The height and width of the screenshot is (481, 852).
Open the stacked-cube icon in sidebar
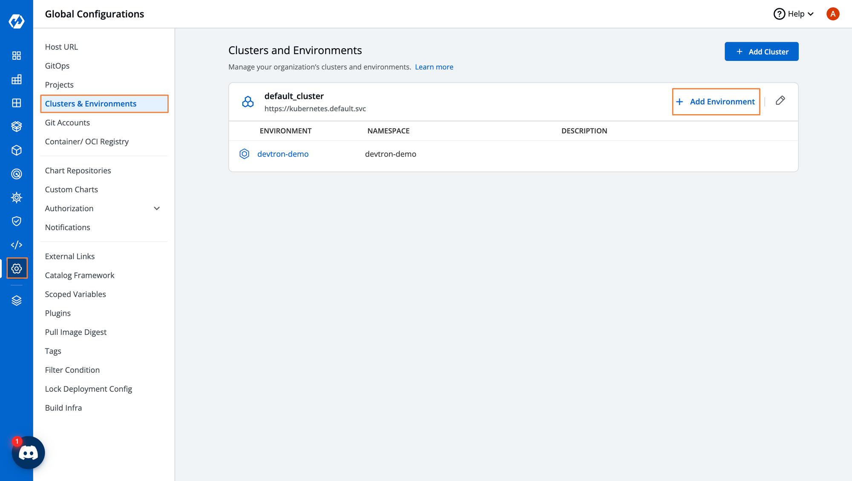17,127
